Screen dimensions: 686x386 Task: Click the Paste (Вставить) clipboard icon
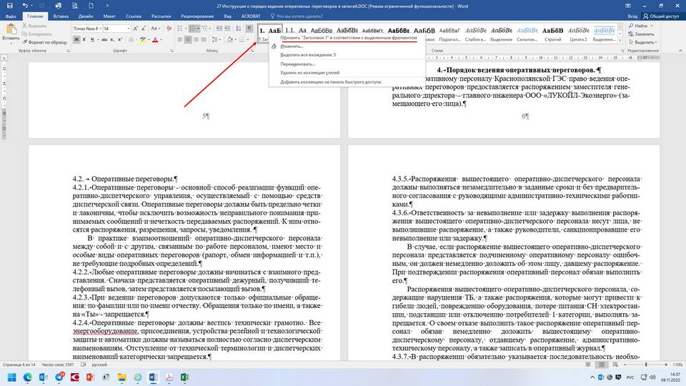click(x=11, y=30)
